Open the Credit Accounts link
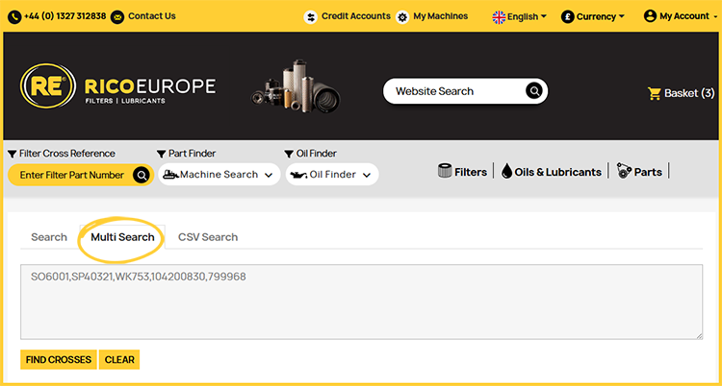 point(356,16)
